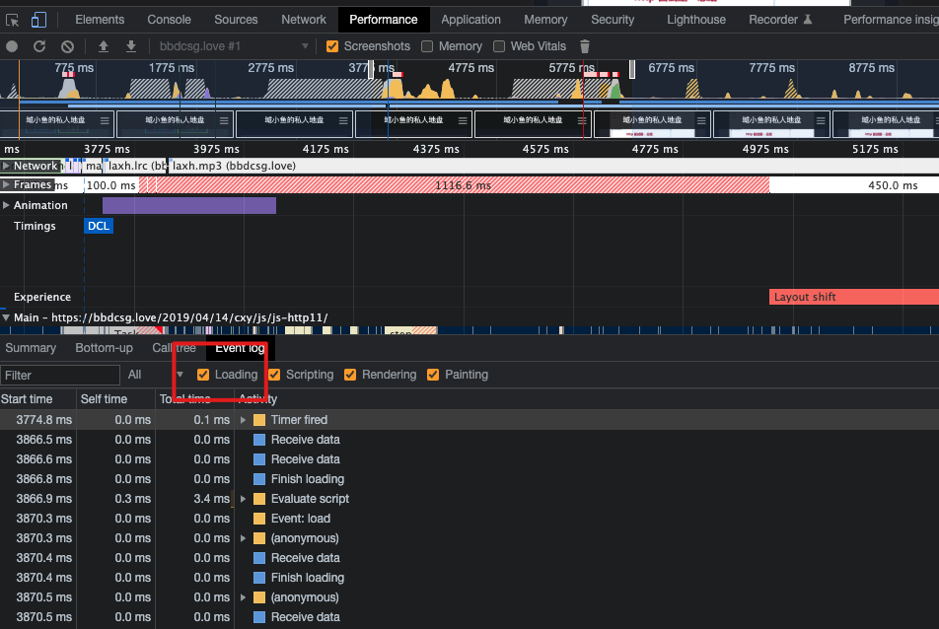
Task: Select the laxh.lrc network request
Action: (x=136, y=166)
